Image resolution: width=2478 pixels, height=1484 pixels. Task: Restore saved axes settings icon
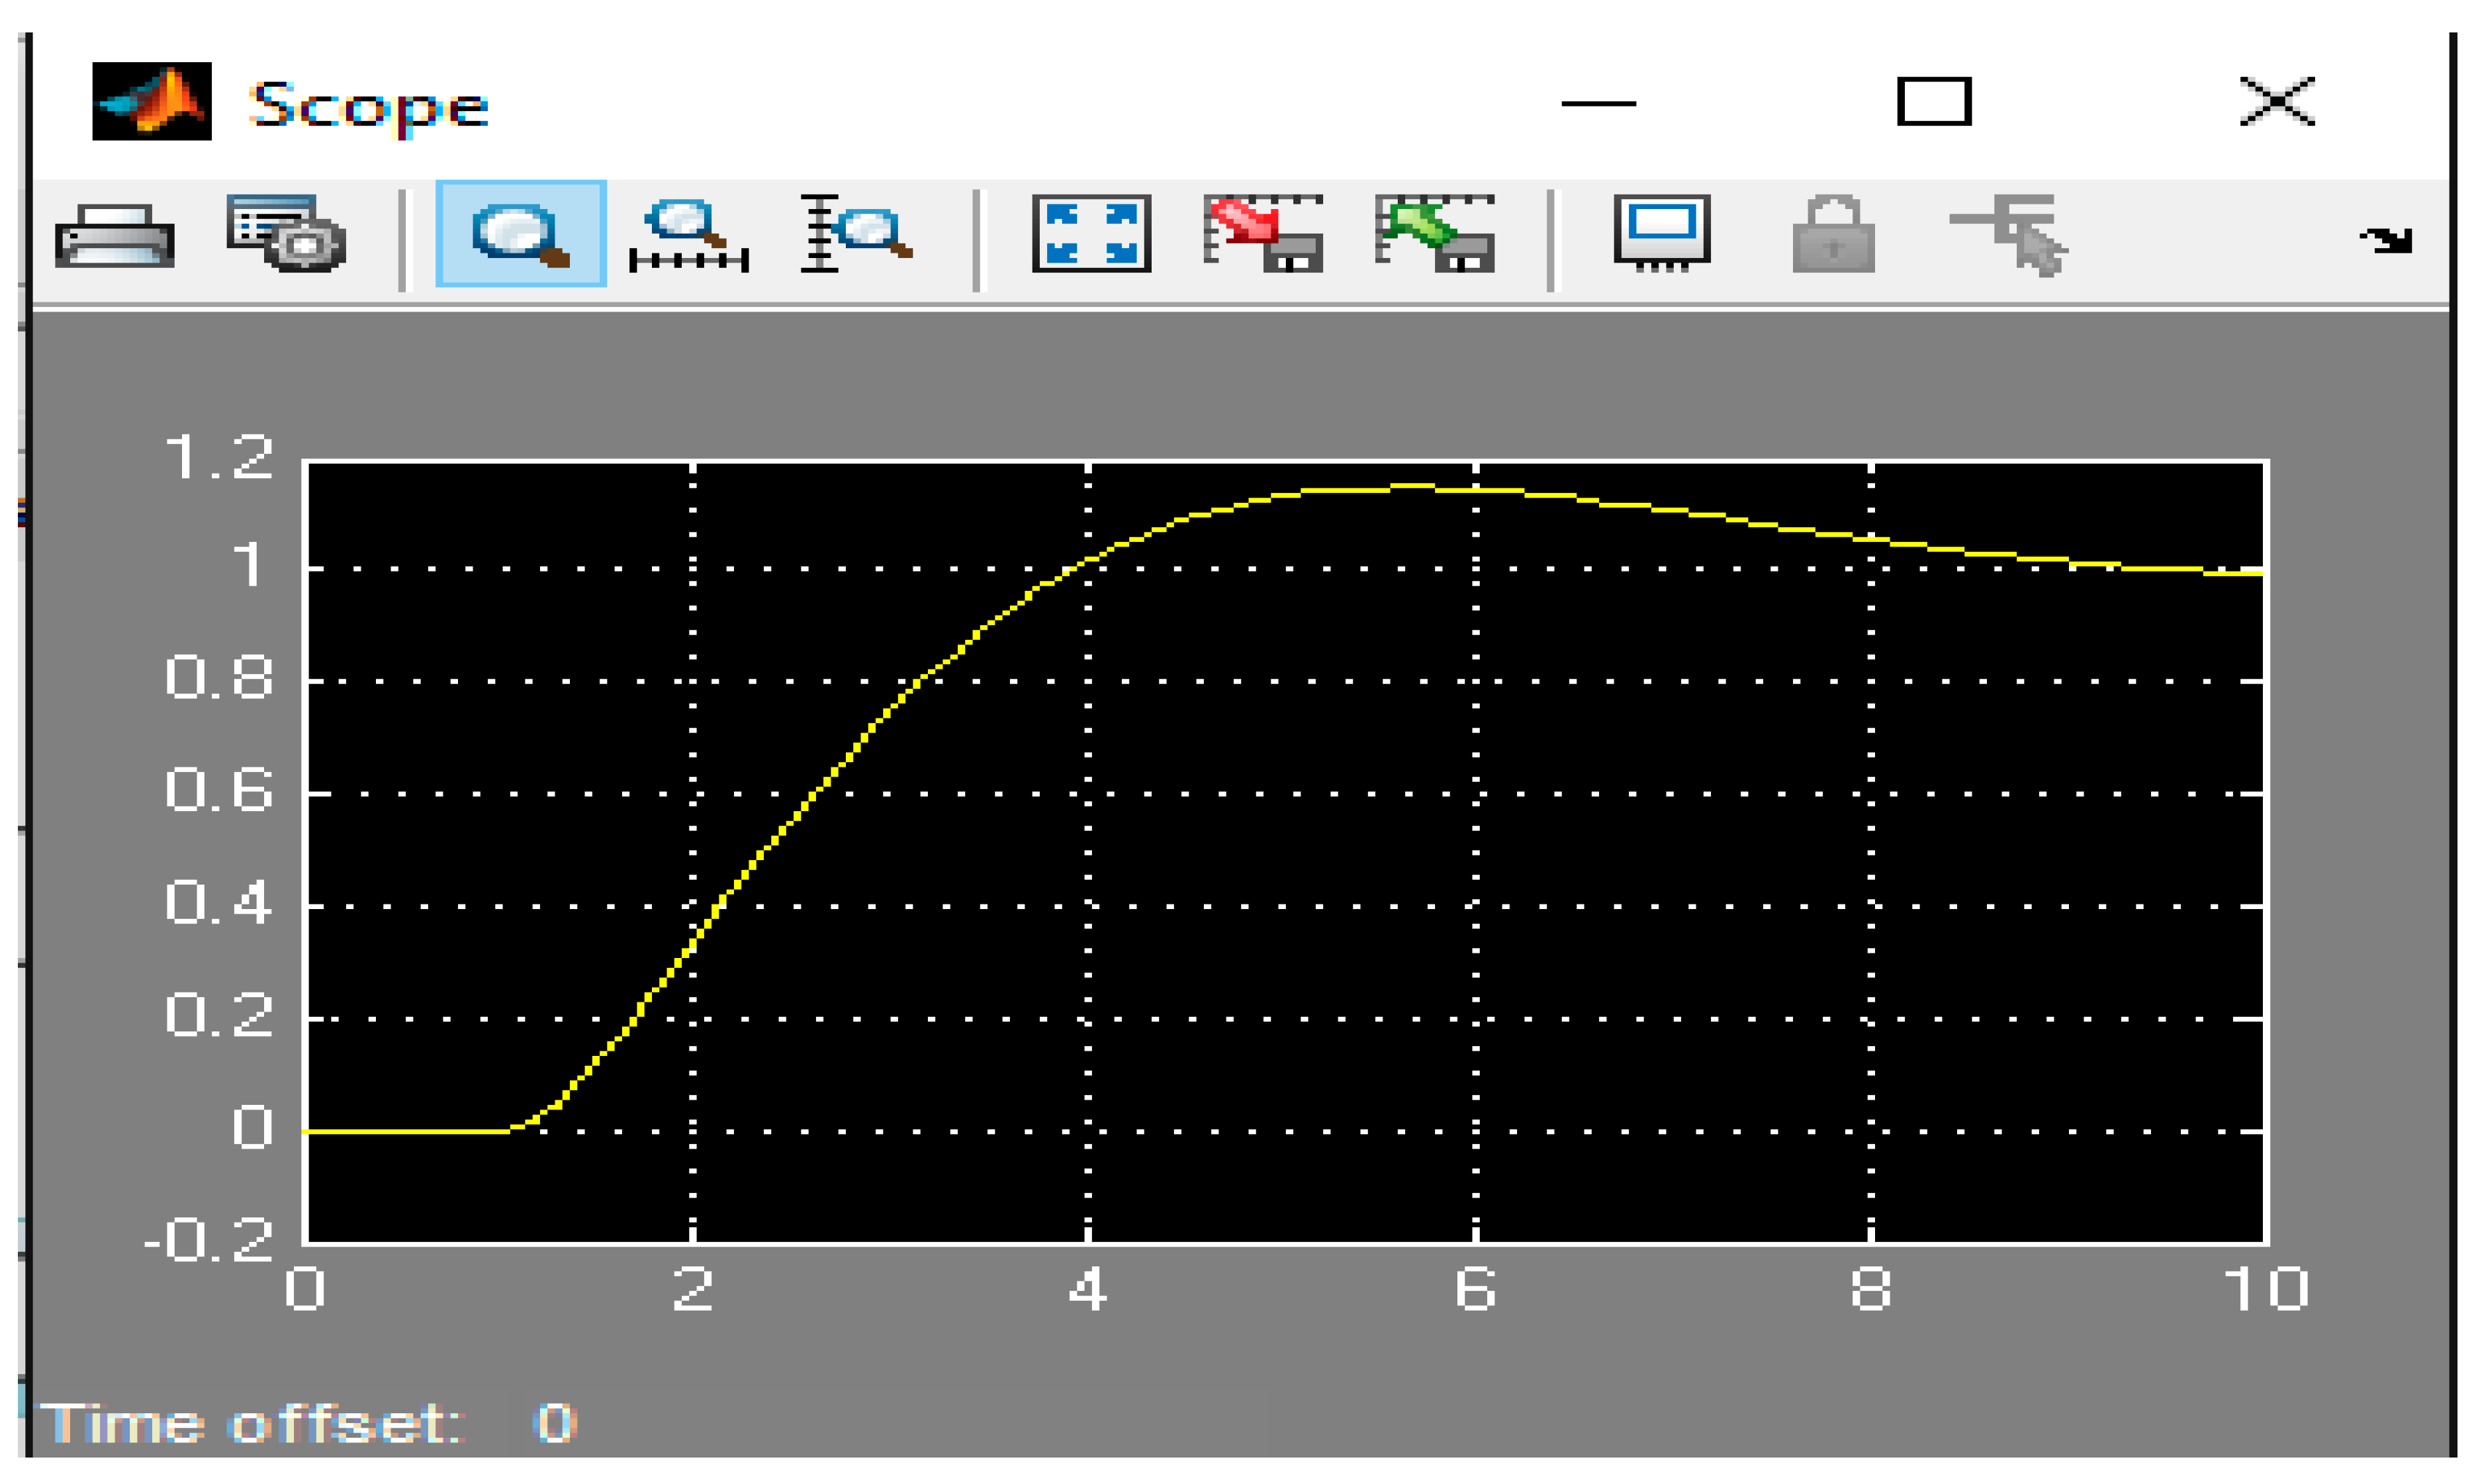click(1434, 234)
